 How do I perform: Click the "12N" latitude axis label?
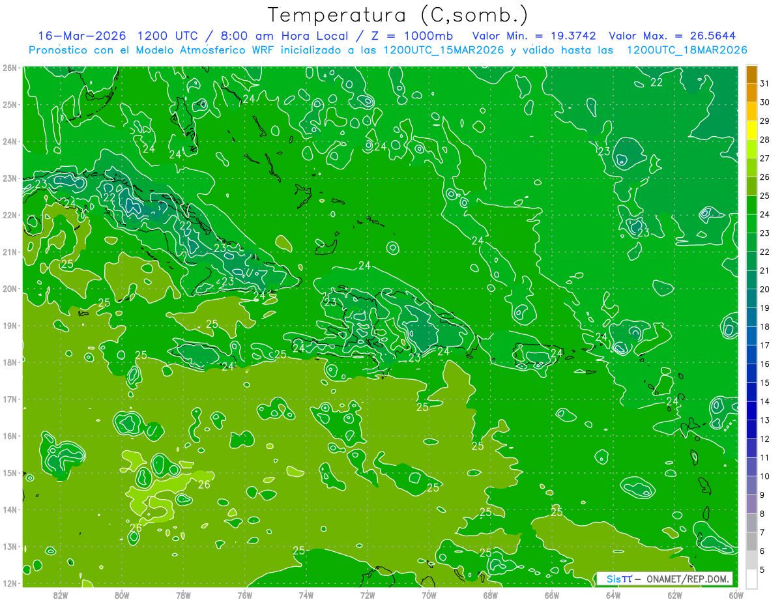(9, 583)
